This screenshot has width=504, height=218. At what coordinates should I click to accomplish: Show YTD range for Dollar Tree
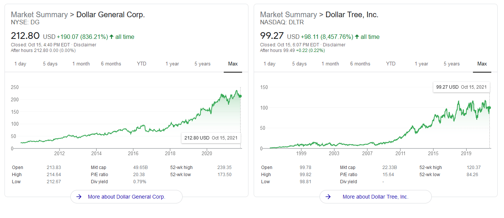pos(391,64)
